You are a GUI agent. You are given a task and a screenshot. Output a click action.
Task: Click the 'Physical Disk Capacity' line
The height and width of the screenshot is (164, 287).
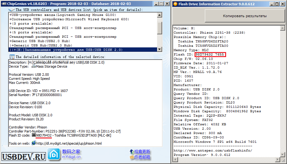(x=217, y=107)
